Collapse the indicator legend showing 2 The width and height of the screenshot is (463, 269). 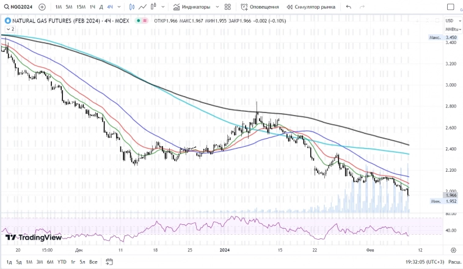point(9,29)
